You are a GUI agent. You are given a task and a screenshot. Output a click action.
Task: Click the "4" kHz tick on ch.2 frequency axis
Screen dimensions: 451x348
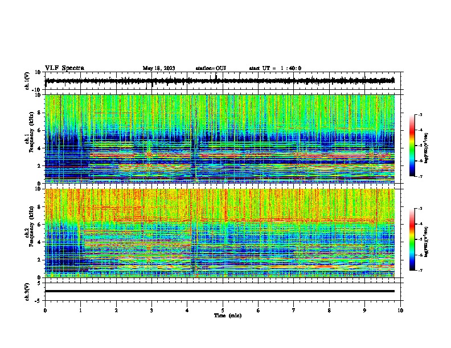pos(39,242)
